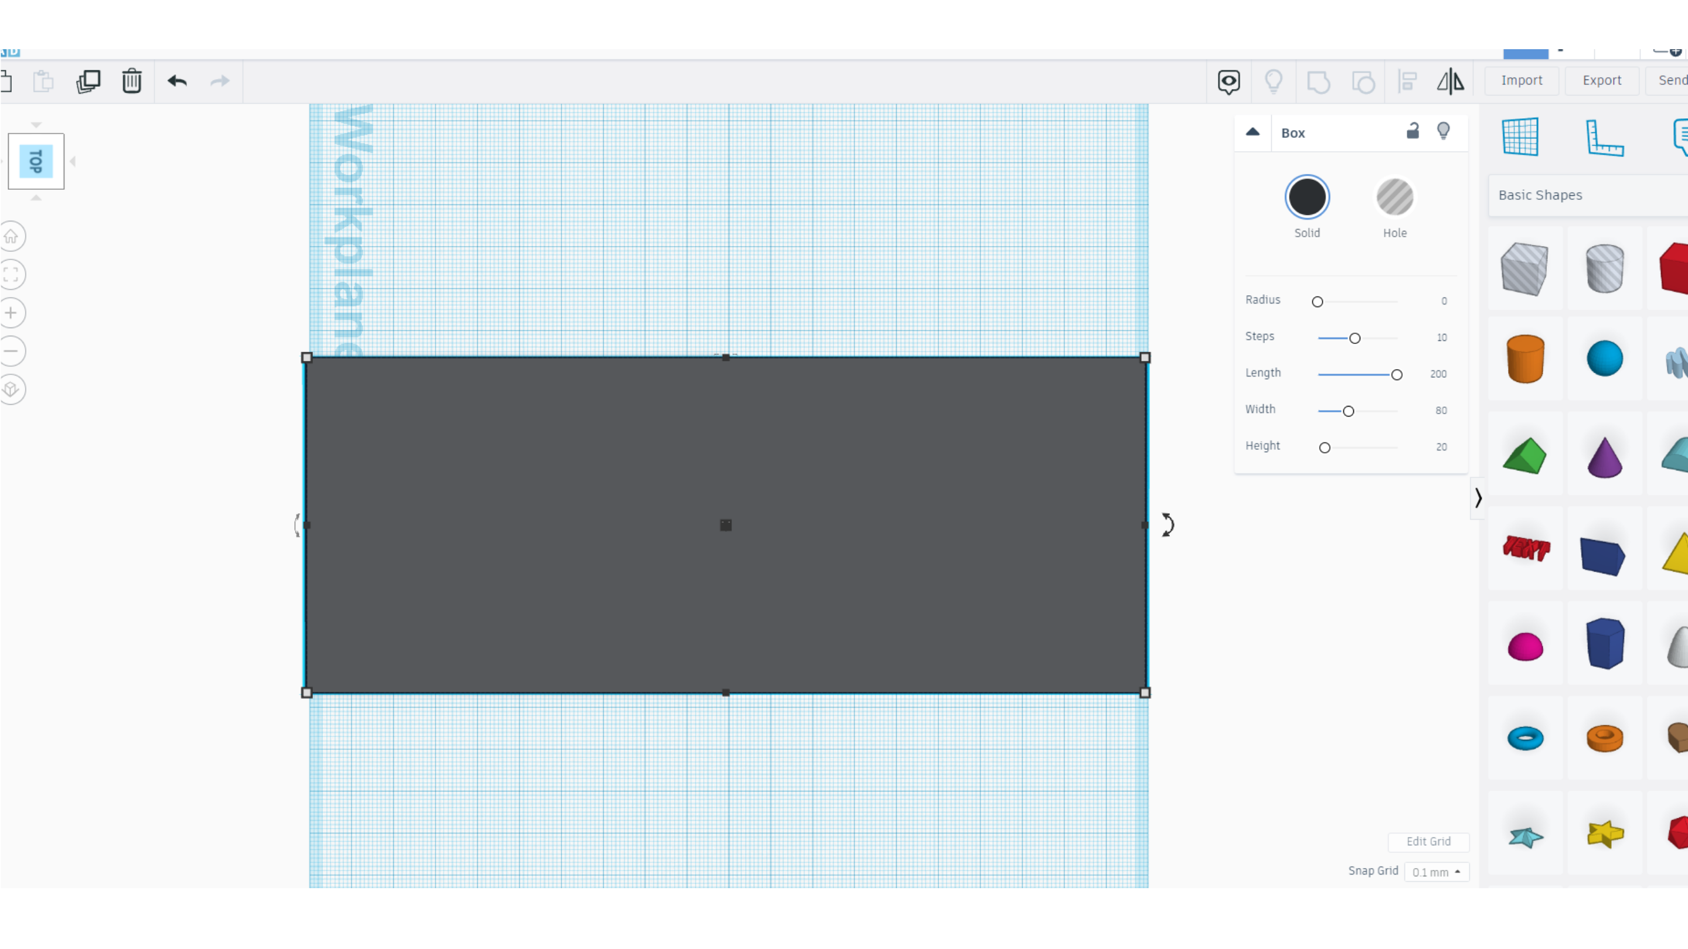Click the Align tool icon
1688x949 pixels.
click(x=1407, y=81)
